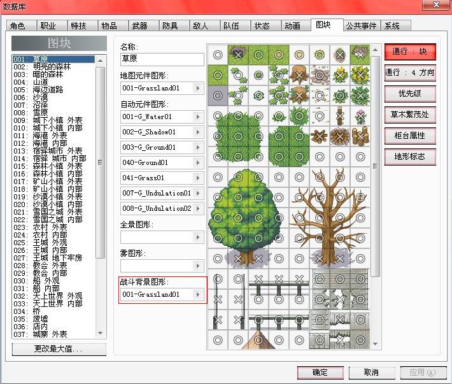Select the 地形标志 terrain tag mode

(410, 157)
